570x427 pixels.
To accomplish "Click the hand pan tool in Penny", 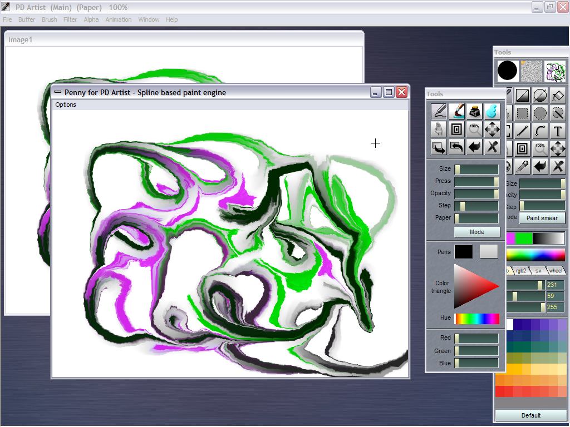I will coord(439,130).
